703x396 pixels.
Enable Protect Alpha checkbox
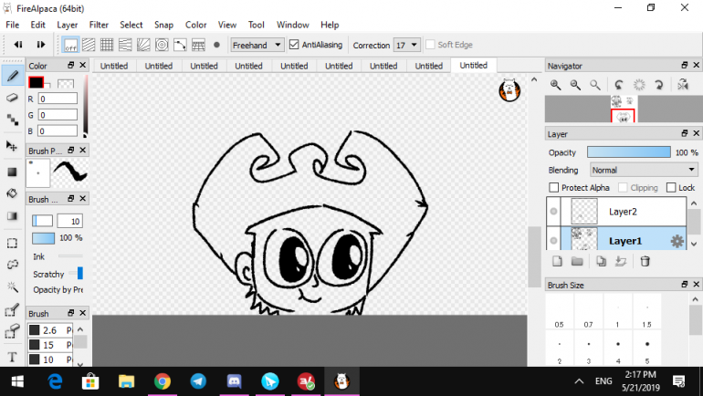pyautogui.click(x=553, y=187)
